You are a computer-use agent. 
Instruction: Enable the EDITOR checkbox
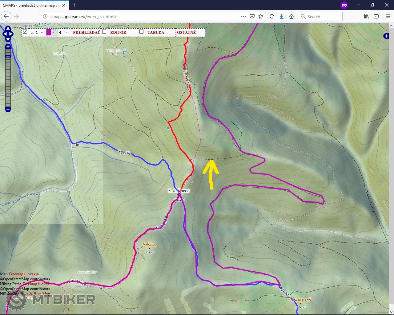coord(104,32)
